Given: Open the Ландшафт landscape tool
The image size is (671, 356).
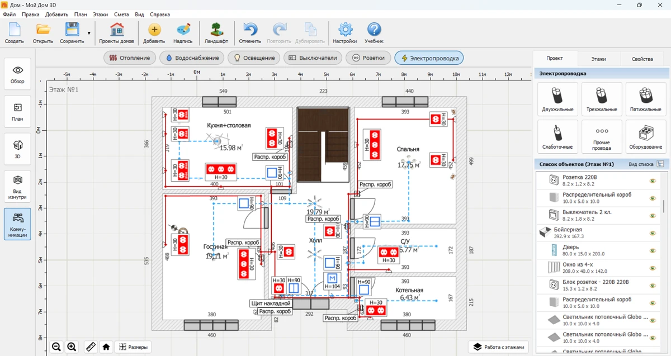Looking at the screenshot, I should click(x=216, y=33).
